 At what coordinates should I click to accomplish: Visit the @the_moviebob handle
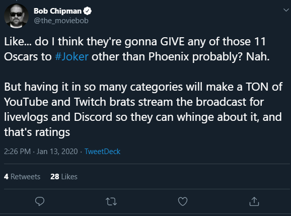61,21
